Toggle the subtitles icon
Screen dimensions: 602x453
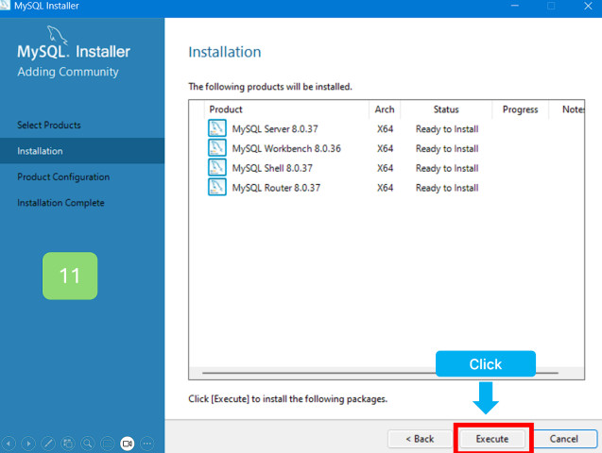tap(108, 444)
